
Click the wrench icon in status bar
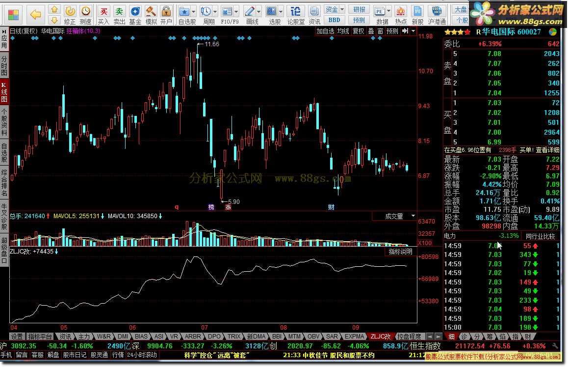[x=555, y=346]
